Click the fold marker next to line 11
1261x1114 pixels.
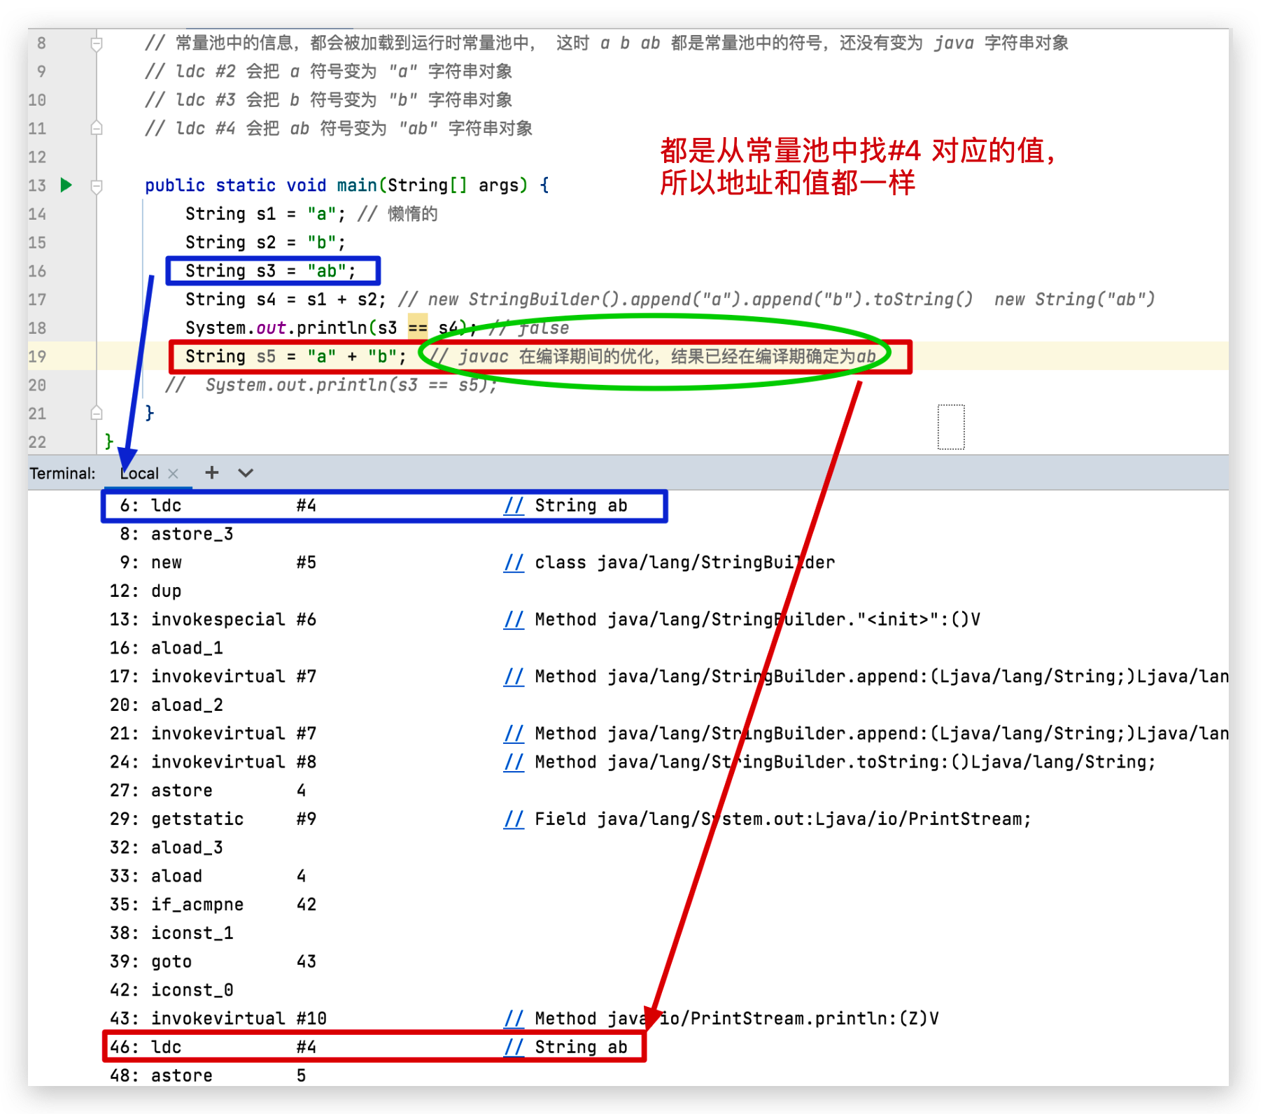click(x=97, y=129)
